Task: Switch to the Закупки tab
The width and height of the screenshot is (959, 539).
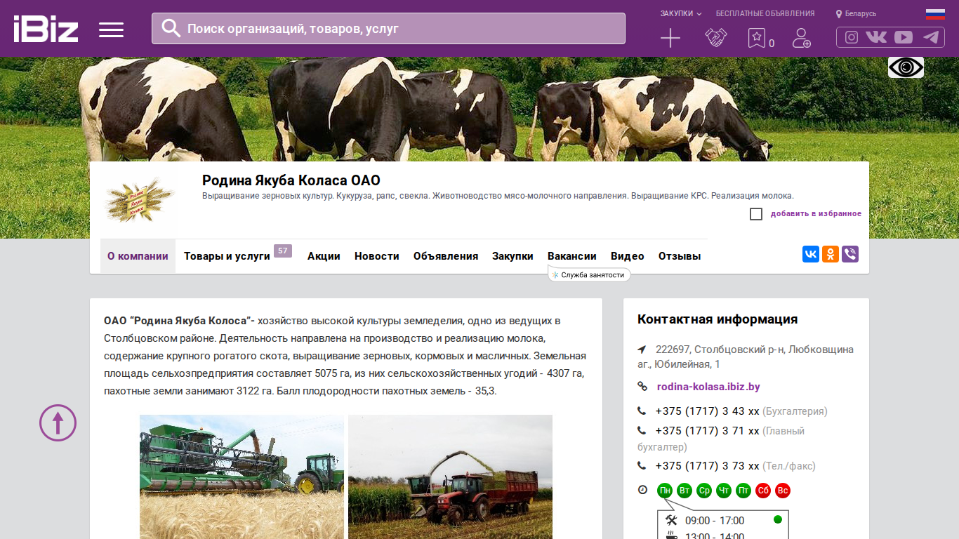Action: [512, 256]
